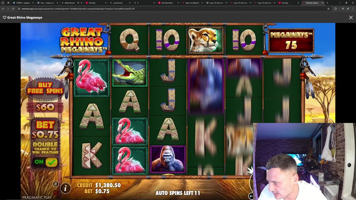Toggle the red sound speaker icon
The width and height of the screenshot is (356, 200).
56,192
